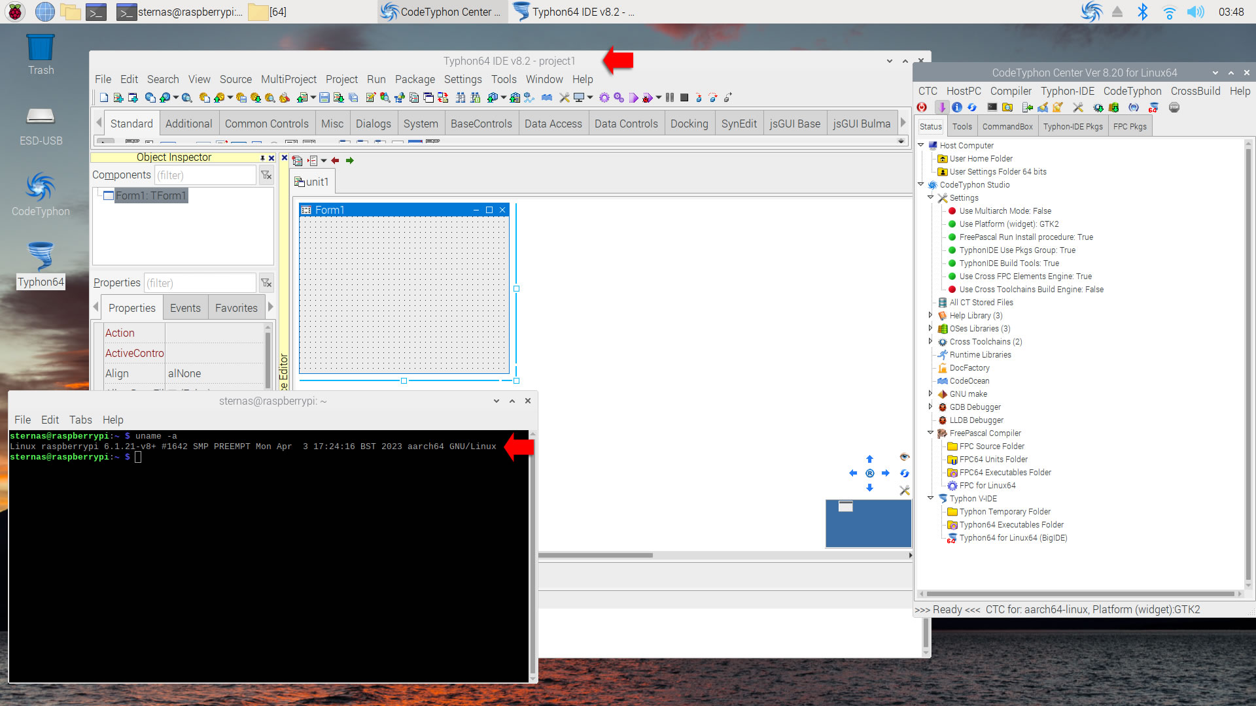This screenshot has height=706, width=1256.
Task: Switch to the Additional component palette tab
Action: pyautogui.click(x=188, y=124)
